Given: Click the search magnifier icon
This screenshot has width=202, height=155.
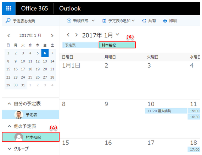Looking at the screenshot, I should [8, 21].
